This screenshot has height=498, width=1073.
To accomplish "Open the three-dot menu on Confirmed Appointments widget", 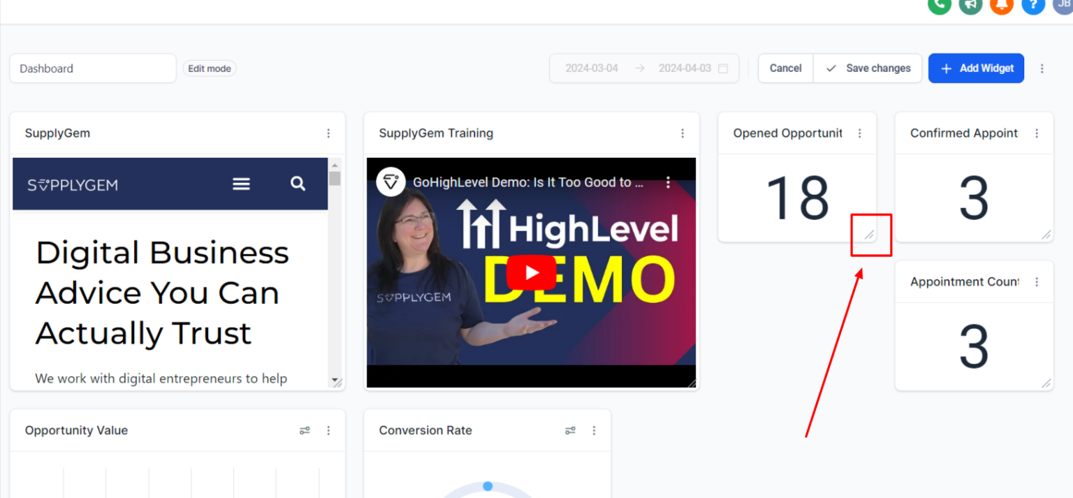I will 1037,133.
